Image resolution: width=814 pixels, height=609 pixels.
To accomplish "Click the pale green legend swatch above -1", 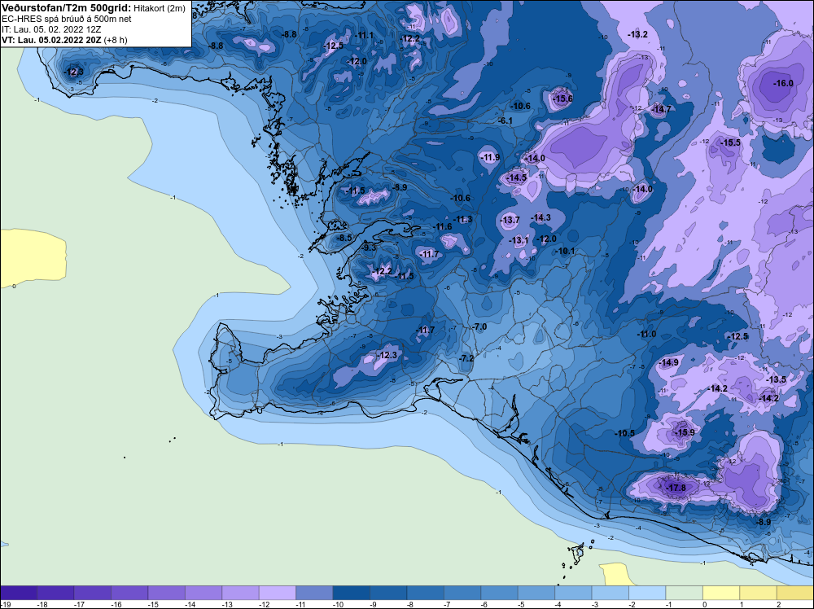I will click(685, 593).
